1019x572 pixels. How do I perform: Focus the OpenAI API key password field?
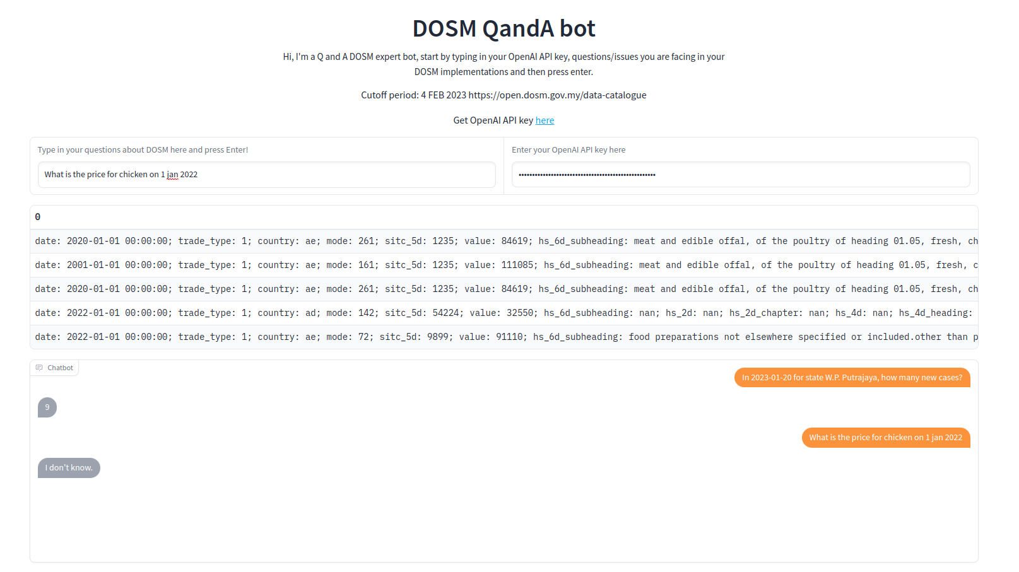click(741, 175)
